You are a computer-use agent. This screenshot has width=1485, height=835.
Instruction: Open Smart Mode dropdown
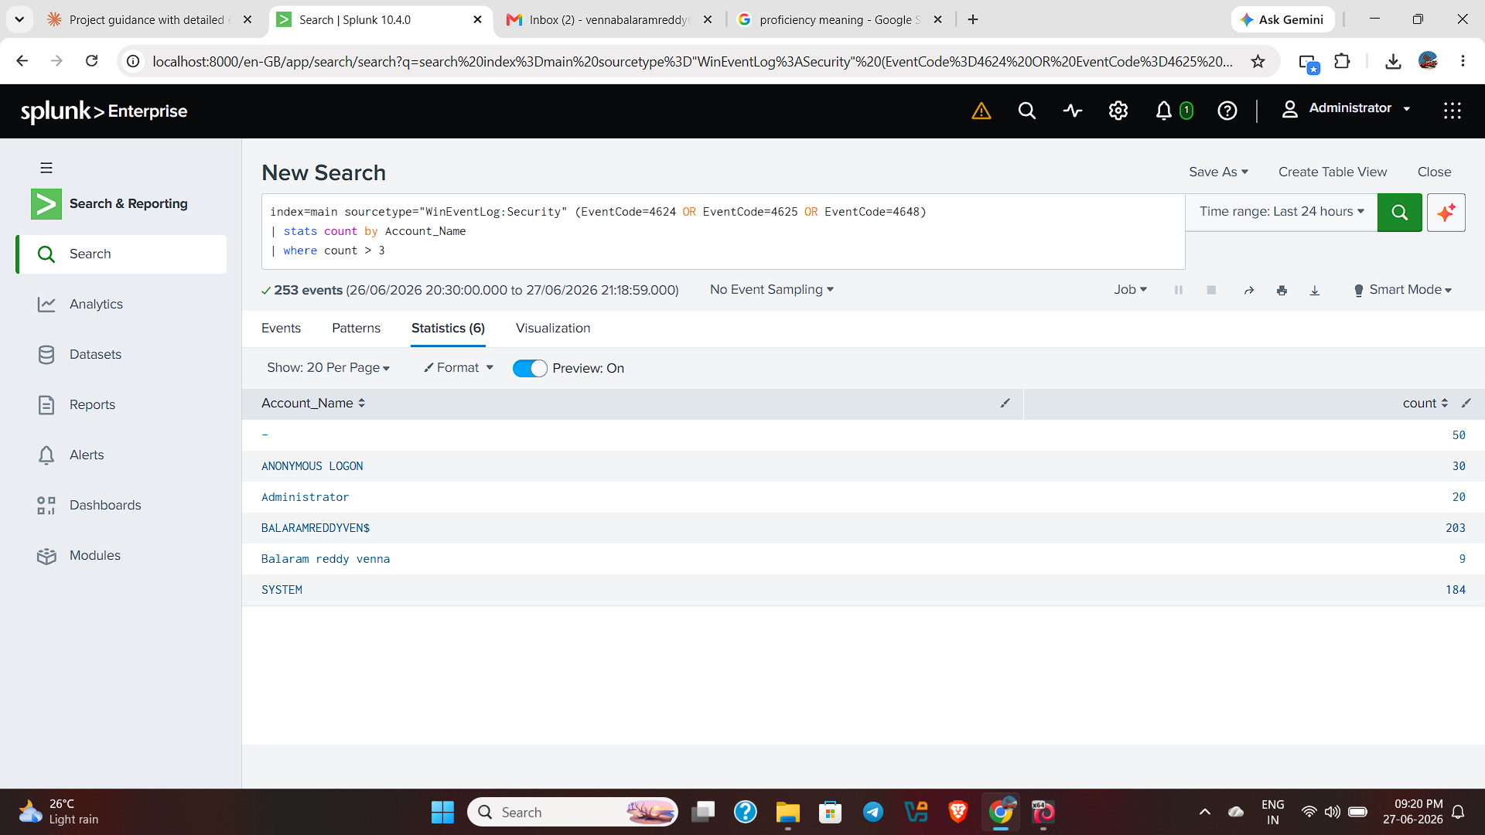tap(1402, 290)
